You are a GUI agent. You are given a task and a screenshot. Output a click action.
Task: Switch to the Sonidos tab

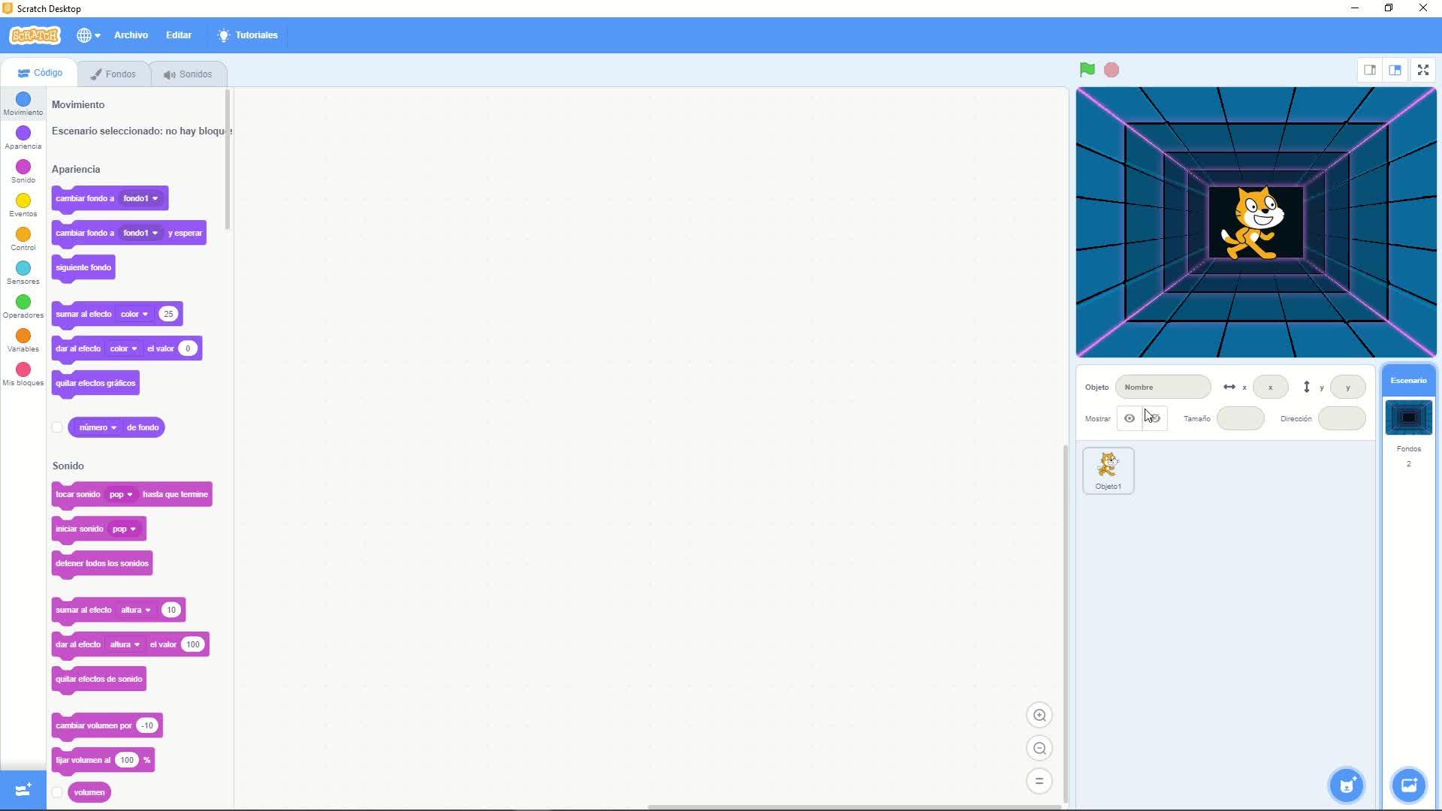[x=188, y=74]
